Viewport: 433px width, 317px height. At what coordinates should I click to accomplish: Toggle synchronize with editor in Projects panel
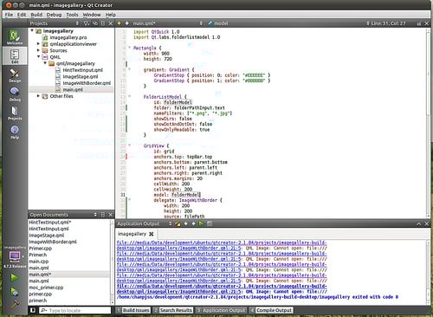coord(95,23)
